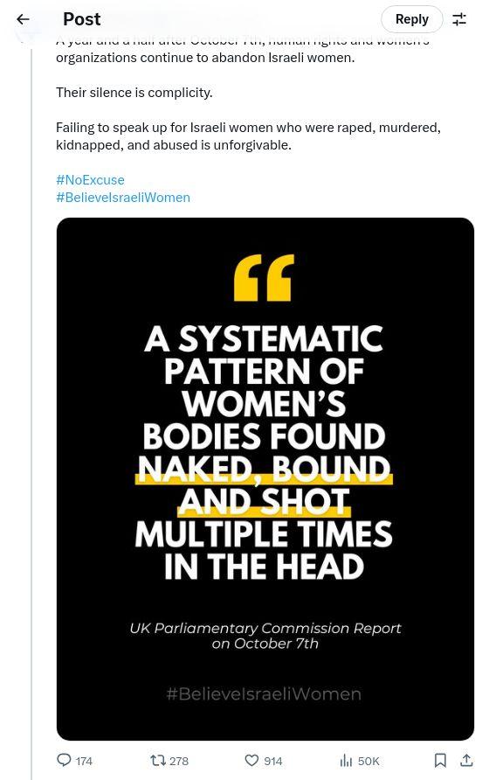Viewport: 489px width, 780px height.
Task: Click the speech bubble comment icon
Action: (64, 760)
